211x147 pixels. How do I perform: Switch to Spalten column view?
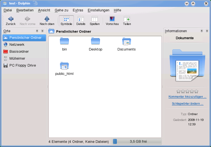click(x=95, y=21)
